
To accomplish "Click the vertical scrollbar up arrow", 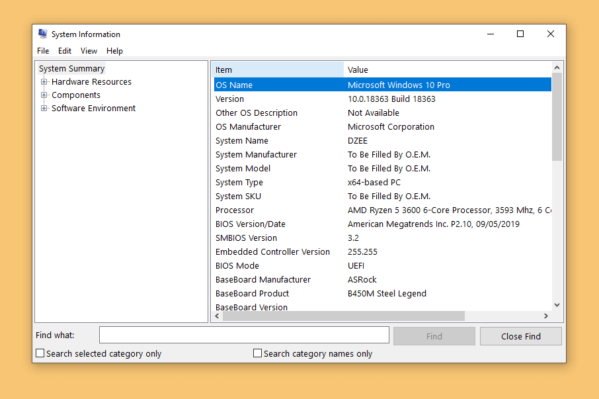I will click(557, 67).
